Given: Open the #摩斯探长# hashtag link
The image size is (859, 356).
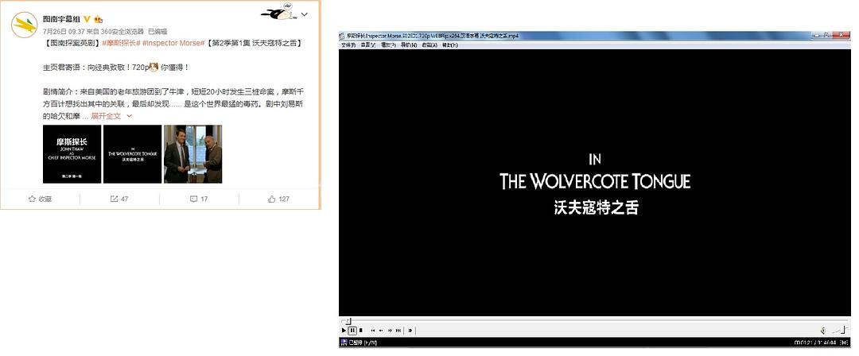Looking at the screenshot, I should [x=122, y=43].
